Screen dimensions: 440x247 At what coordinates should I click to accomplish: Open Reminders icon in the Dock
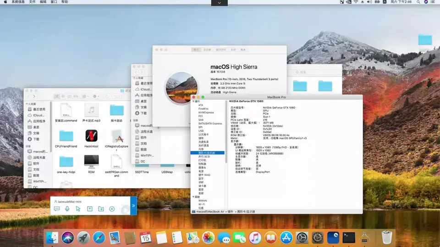coord(177,238)
